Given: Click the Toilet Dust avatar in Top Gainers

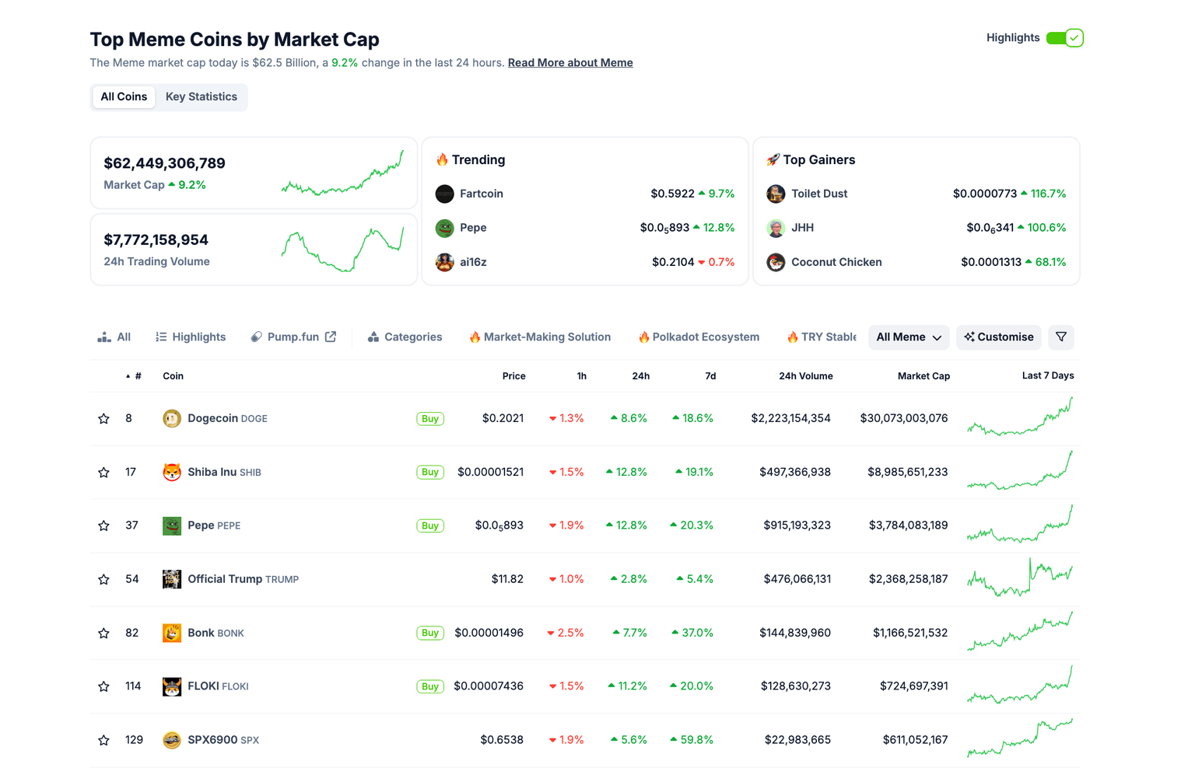Looking at the screenshot, I should pyautogui.click(x=776, y=194).
